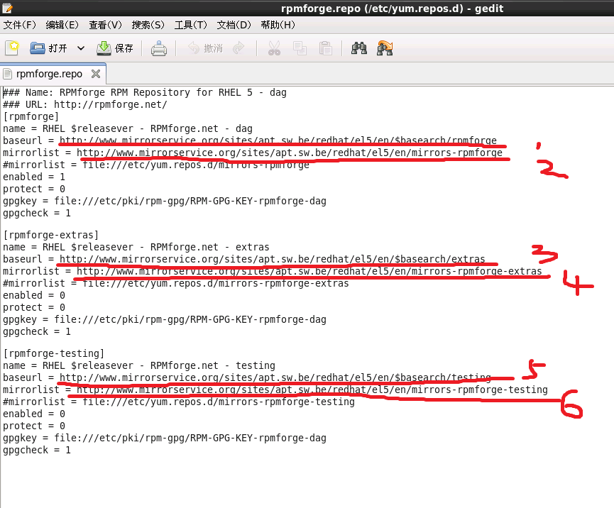Viewport: 614px width, 508px height.
Task: Click the last "gpgcheck = 1" line
Action: tap(37, 450)
